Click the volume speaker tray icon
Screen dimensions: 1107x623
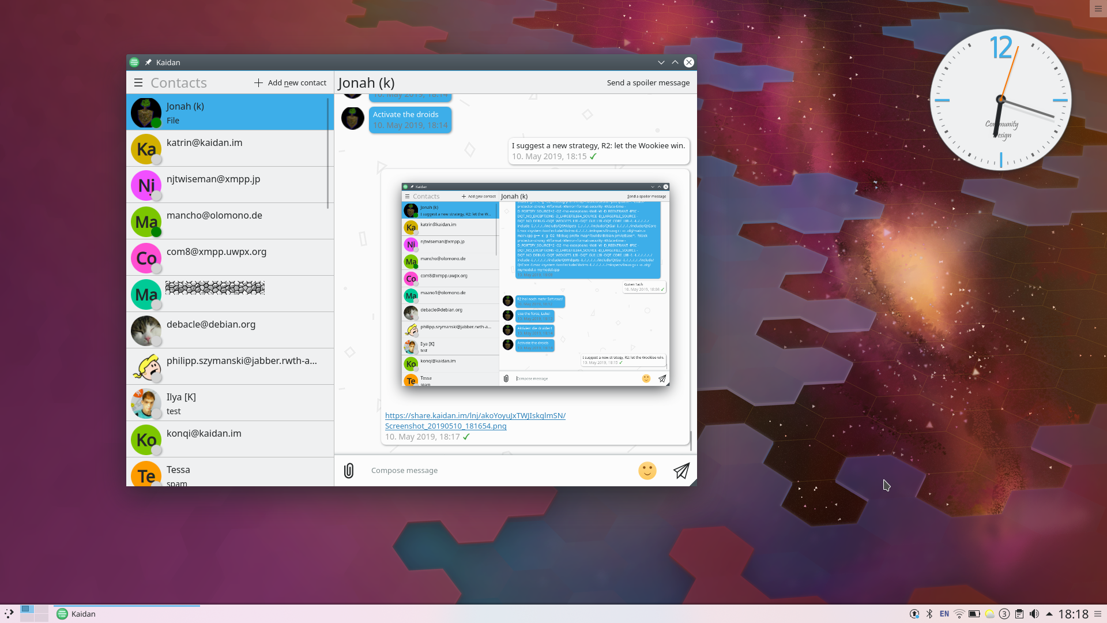click(x=1034, y=614)
